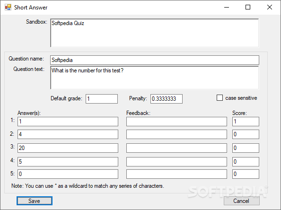Click the Feedback field for answer 1
The width and height of the screenshot is (281, 210).
coord(176,122)
